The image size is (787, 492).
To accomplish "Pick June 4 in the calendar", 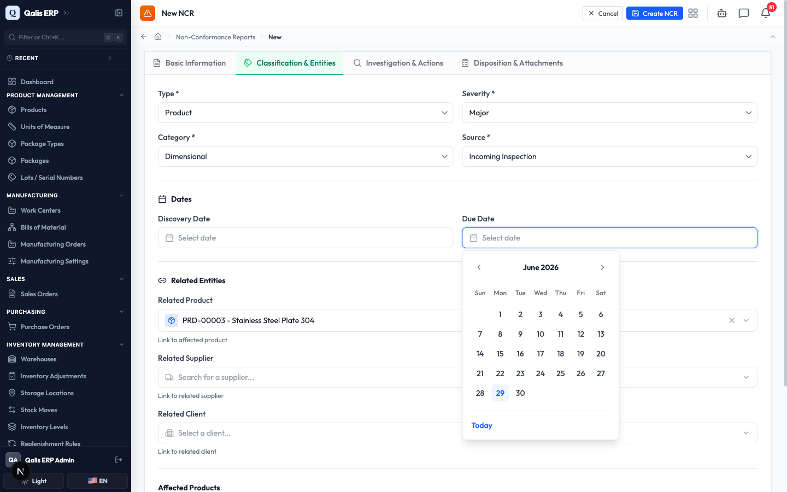I will tap(561, 314).
